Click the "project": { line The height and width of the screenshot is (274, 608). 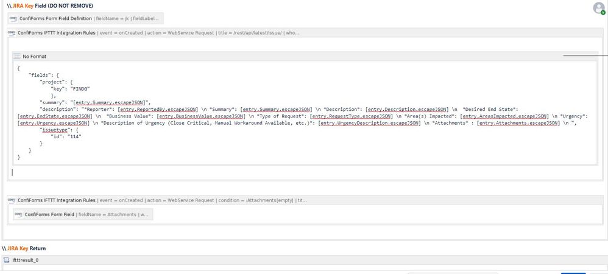pos(57,82)
